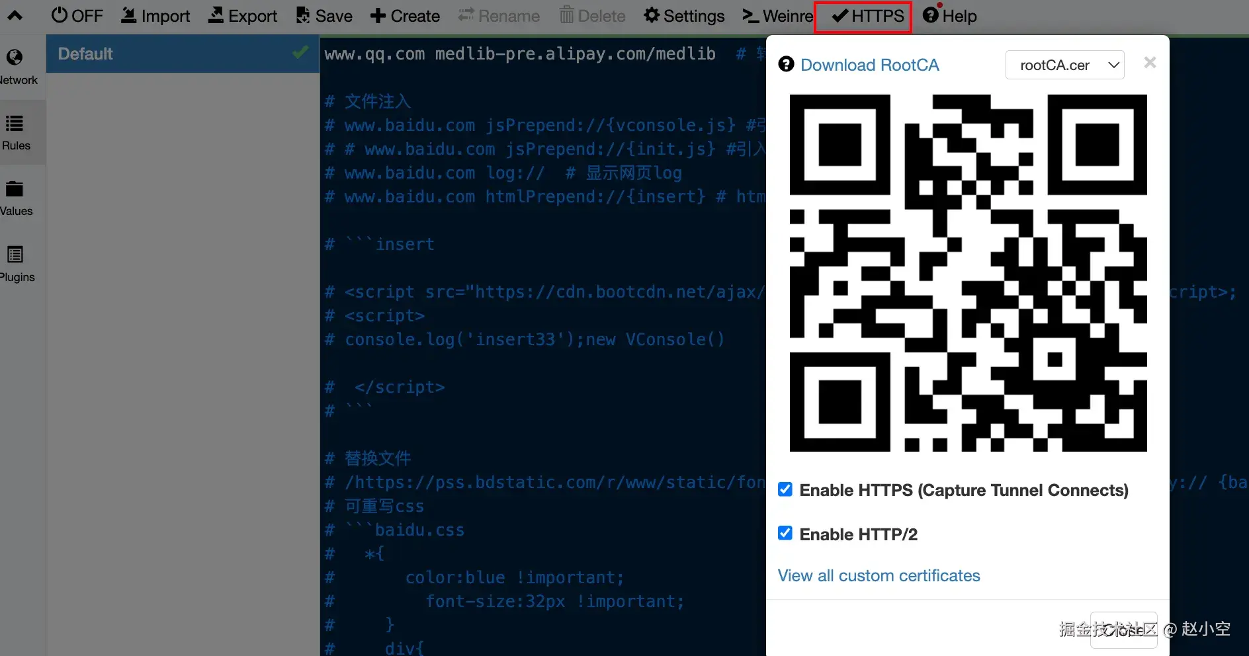Turn rules OFF with the power button
1249x656 pixels.
click(x=77, y=16)
